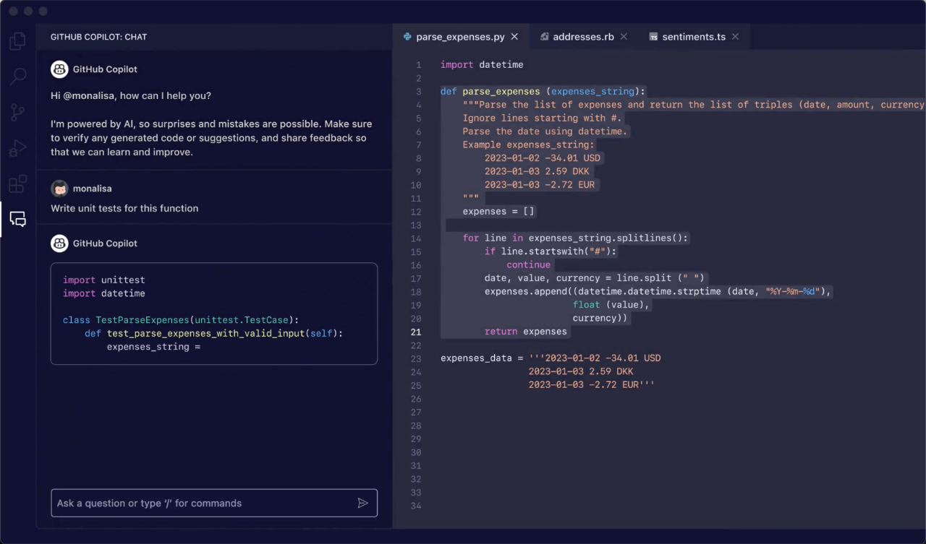Click the chat input 'Ask a question' field
This screenshot has height=544, width=926.
click(214, 503)
